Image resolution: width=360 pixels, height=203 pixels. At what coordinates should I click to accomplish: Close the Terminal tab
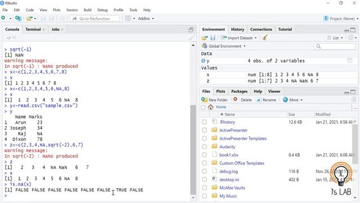[x=44, y=29]
